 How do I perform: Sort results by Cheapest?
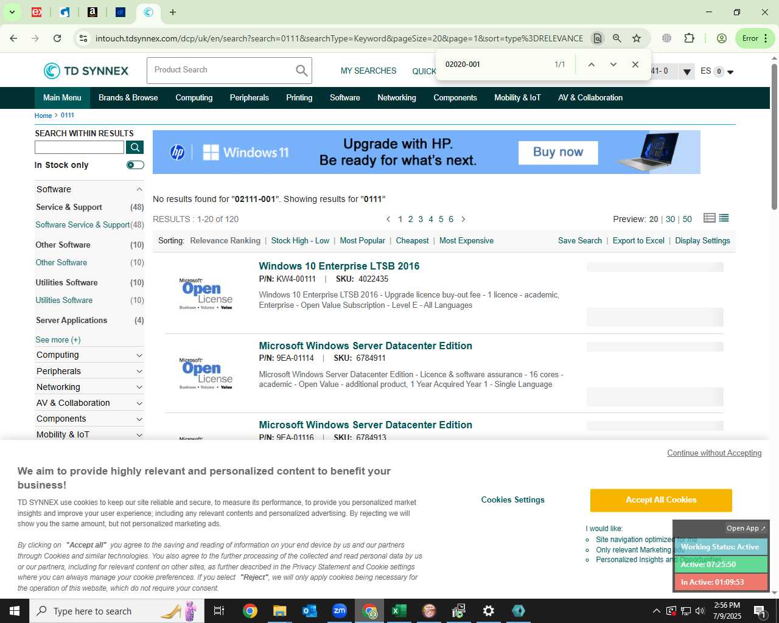(x=413, y=241)
